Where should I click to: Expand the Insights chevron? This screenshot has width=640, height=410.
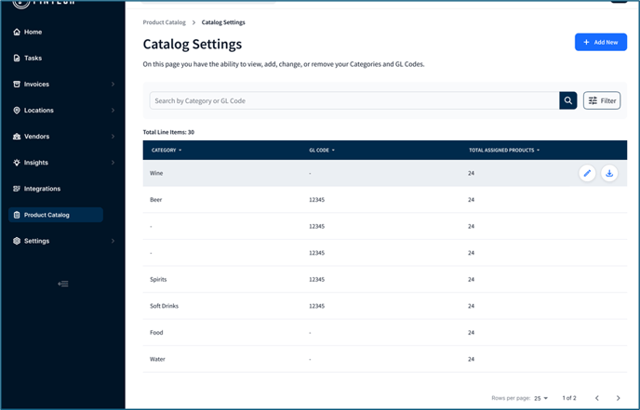113,163
